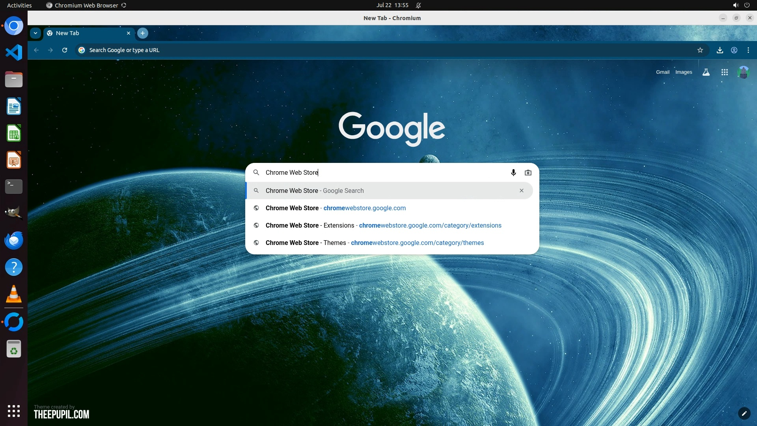Open the Images link
The height and width of the screenshot is (426, 757).
point(684,72)
